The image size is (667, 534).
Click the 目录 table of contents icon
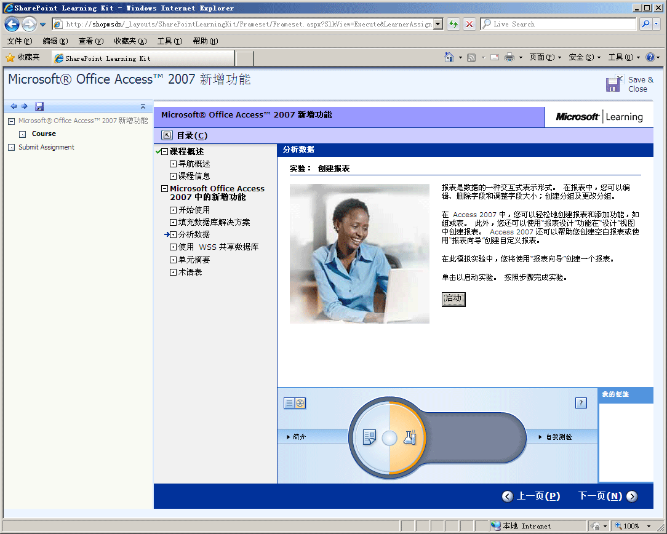click(167, 135)
